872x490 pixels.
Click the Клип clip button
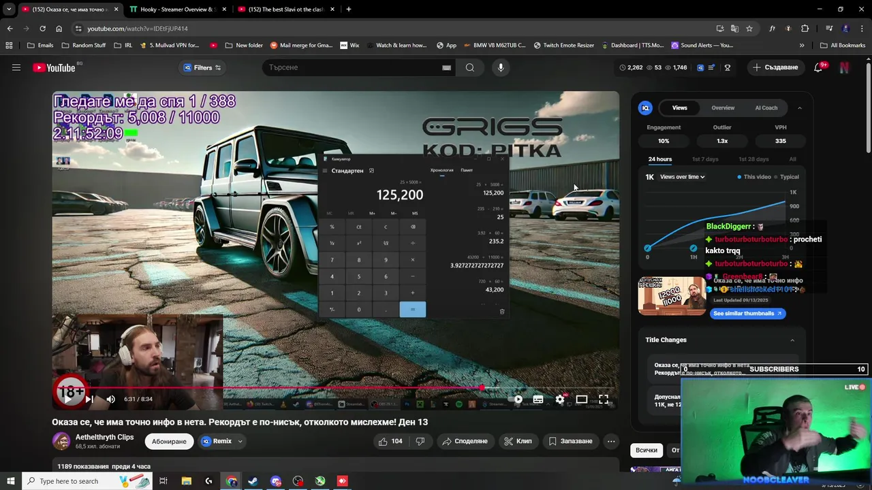tap(518, 441)
